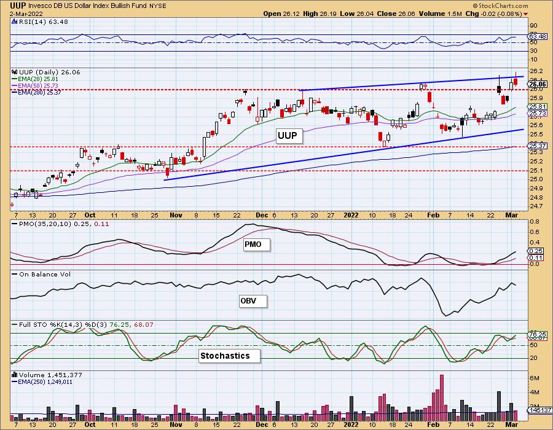The image size is (553, 430).
Task: Click the Open 26.12 value
Action: [281, 14]
